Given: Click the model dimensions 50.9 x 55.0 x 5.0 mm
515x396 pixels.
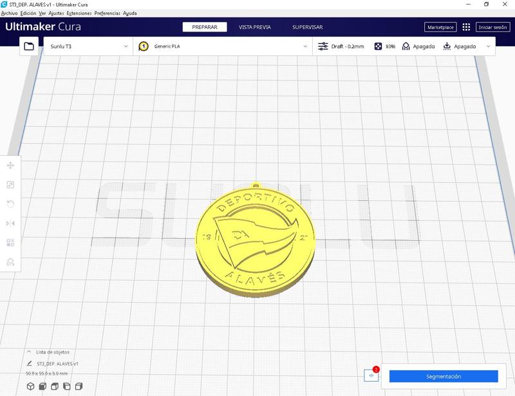Looking at the screenshot, I should pos(46,373).
